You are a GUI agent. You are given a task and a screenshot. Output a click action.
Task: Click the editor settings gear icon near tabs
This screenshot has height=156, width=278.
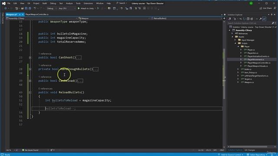[225, 15]
